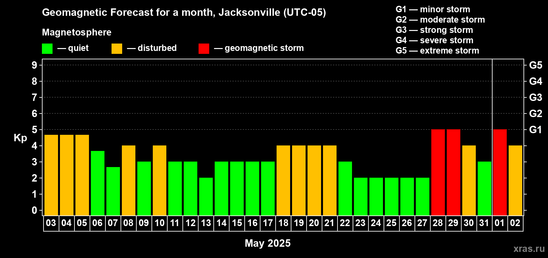Click date label 16 on the axis
Image resolution: width=548 pixels, height=258 pixels.
252,223
